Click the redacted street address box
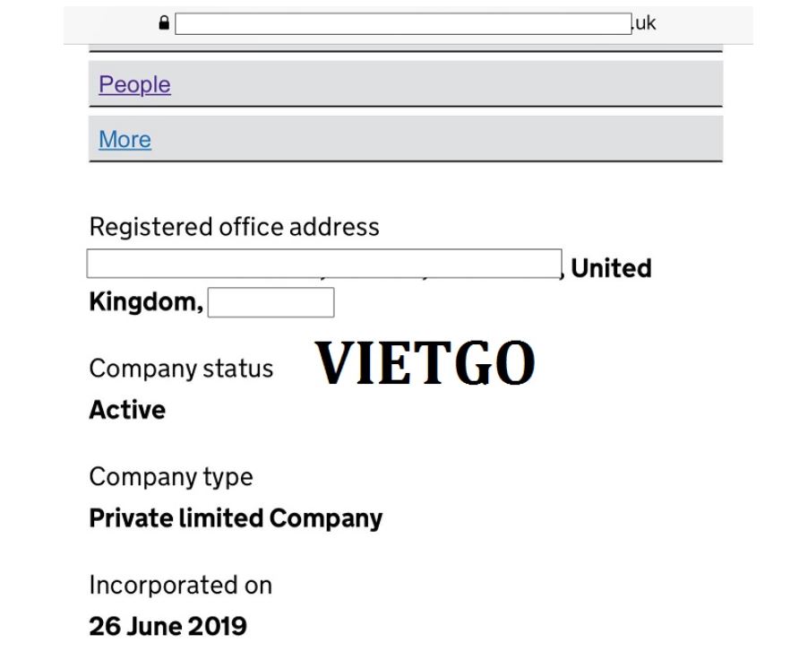Image resolution: width=799 pixels, height=669 pixels. 324,265
